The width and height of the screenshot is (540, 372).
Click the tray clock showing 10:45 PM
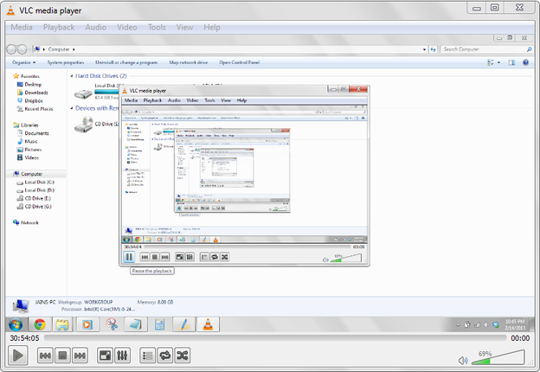[515, 324]
